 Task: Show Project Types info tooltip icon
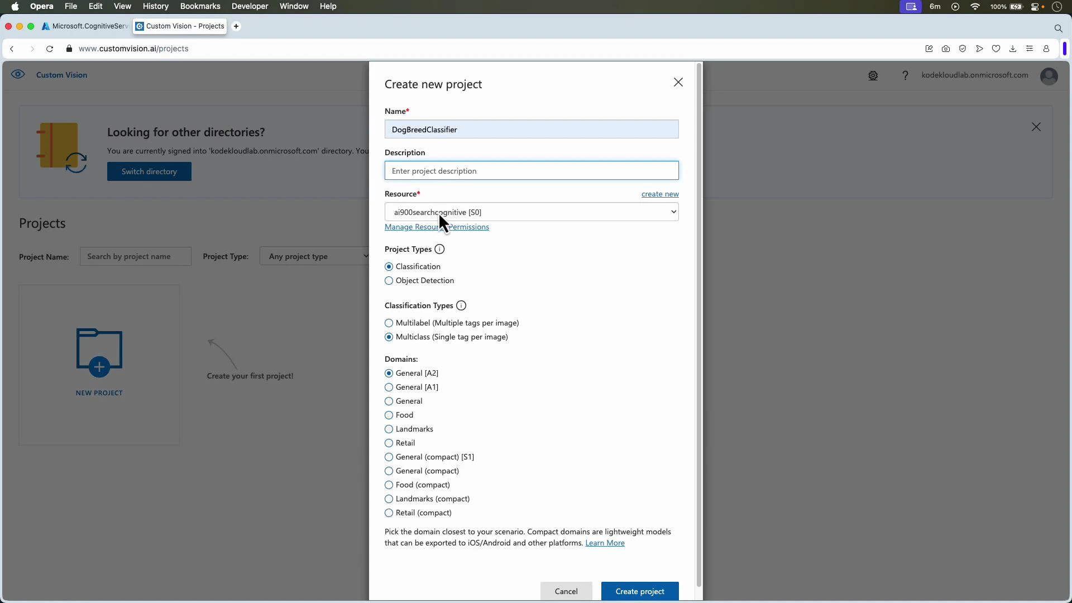[x=439, y=250]
